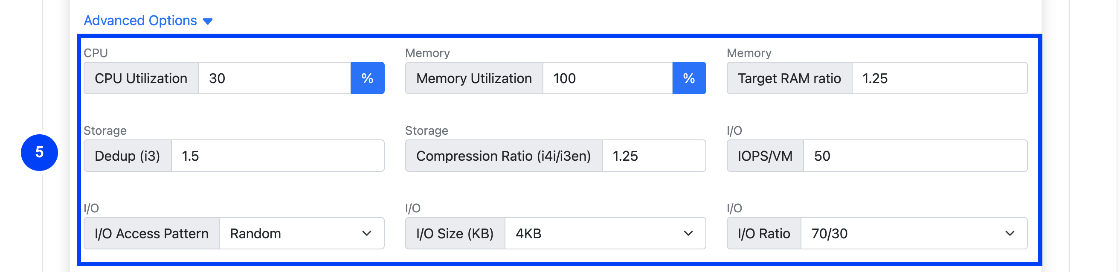The image size is (1120, 272).
Task: Click the Target RAM ratio input
Action: 939,78
